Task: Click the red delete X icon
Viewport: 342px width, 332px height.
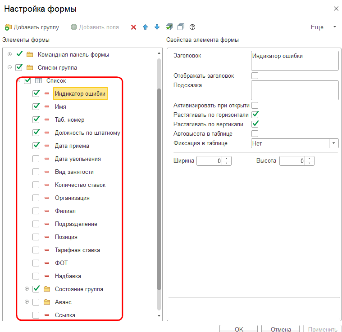Action: point(133,27)
